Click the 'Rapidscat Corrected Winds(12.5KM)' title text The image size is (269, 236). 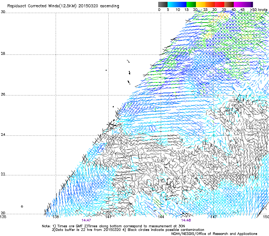click(x=42, y=6)
